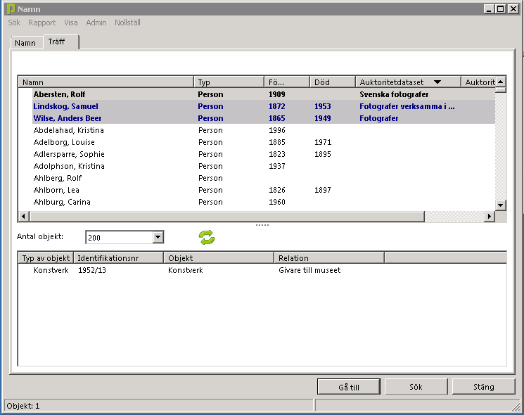524x415 pixels.
Task: Click the Fö... column header
Action: [x=287, y=82]
